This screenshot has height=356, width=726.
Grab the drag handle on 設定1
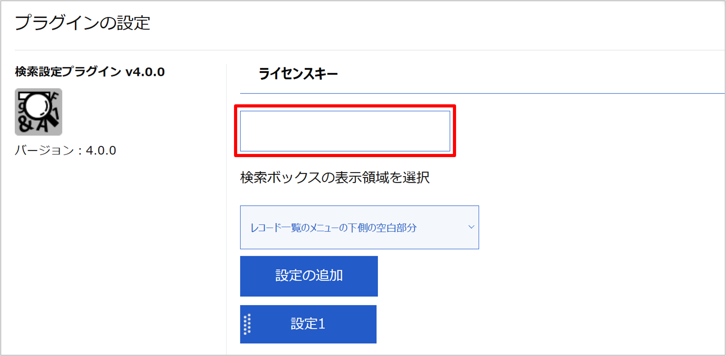click(247, 324)
